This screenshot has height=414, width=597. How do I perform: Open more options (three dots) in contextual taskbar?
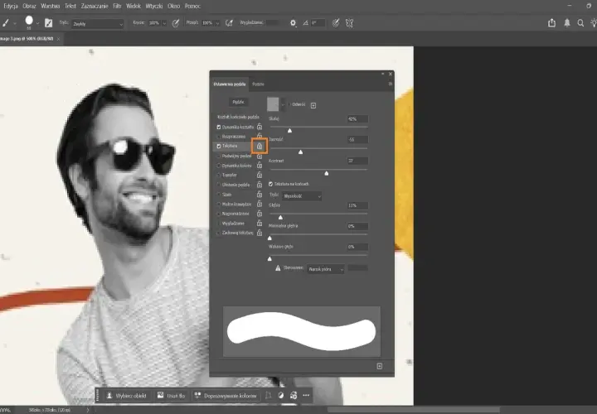click(x=306, y=396)
